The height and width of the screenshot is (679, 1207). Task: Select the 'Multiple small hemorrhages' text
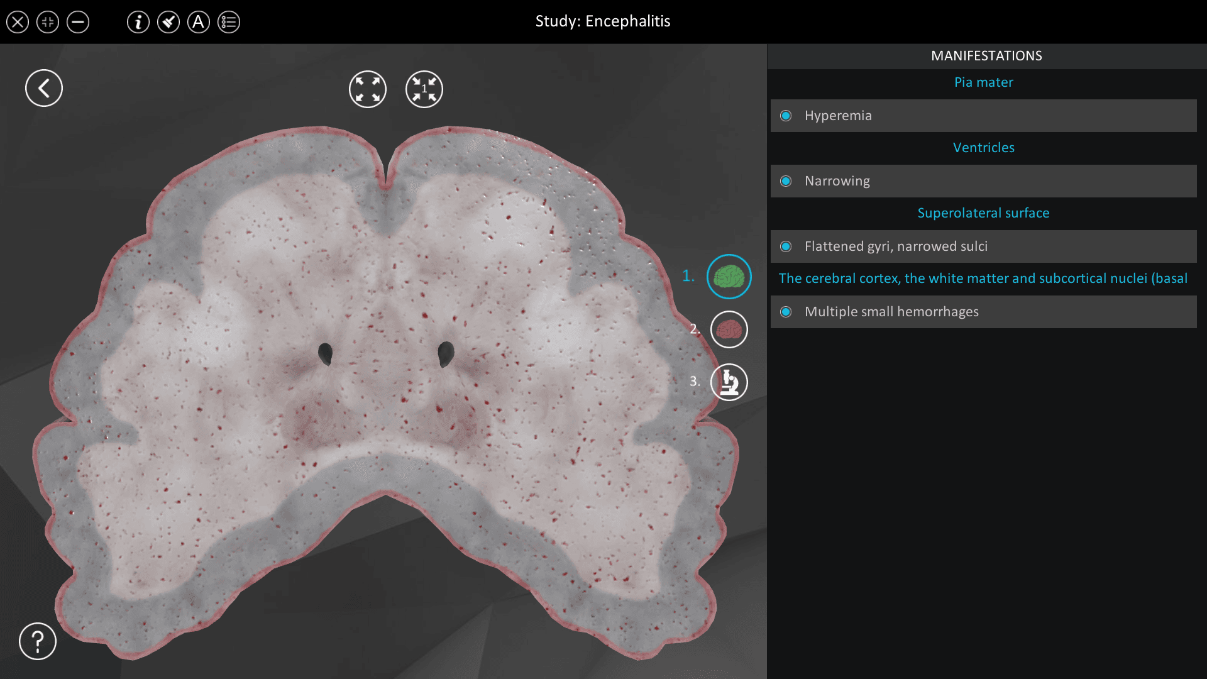tap(891, 312)
